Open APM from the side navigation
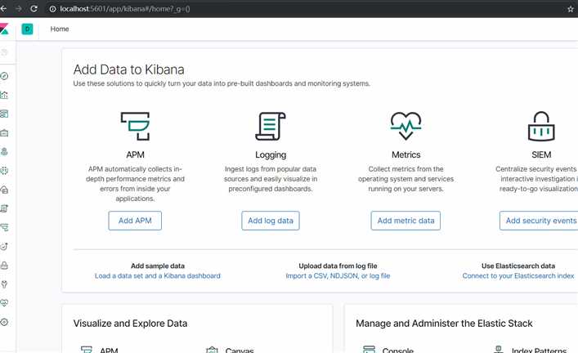Image resolution: width=578 pixels, height=353 pixels. pyautogui.click(x=4, y=227)
